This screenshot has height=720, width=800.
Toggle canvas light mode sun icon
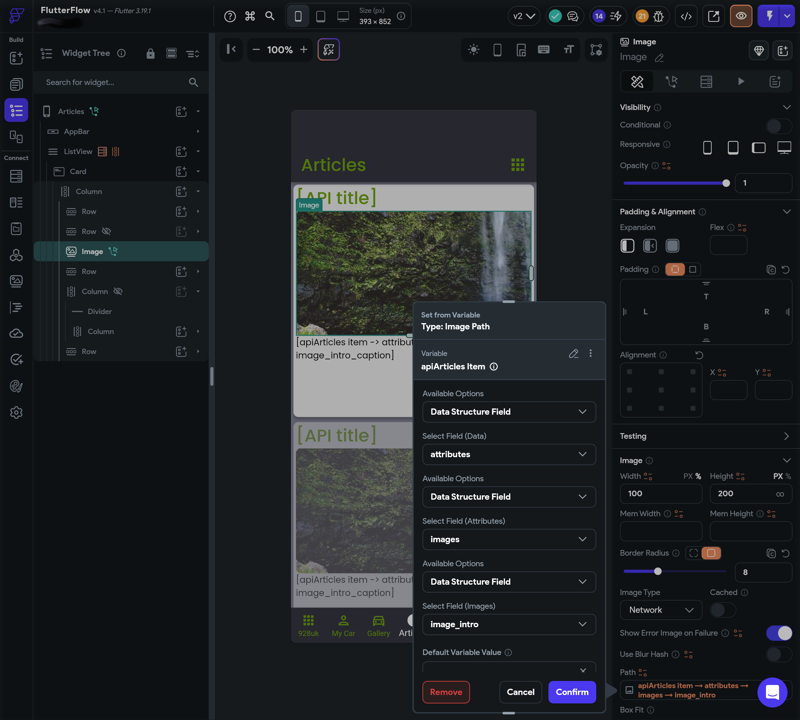[x=473, y=49]
